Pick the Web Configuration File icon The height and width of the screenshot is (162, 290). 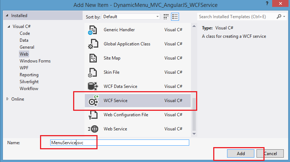pos(92,115)
